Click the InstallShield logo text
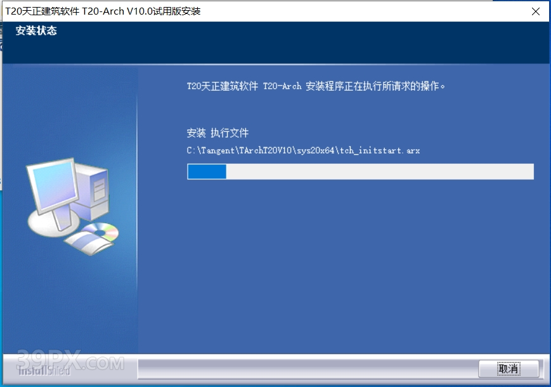 [44, 371]
